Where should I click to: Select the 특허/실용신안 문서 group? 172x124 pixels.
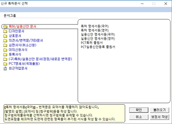point(22,26)
